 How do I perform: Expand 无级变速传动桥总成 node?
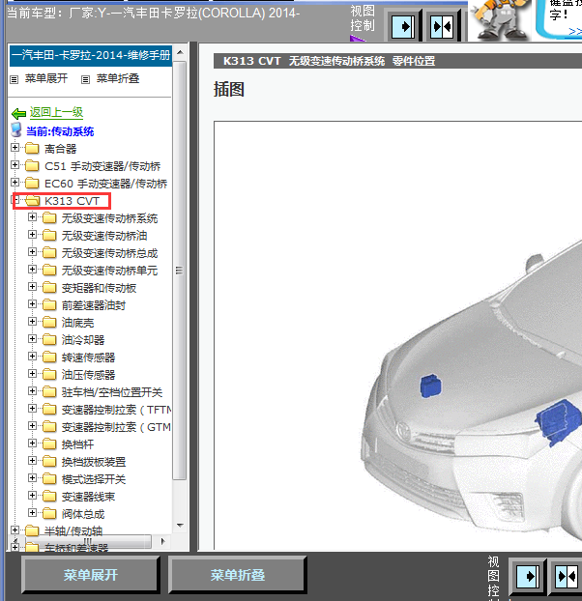pos(32,252)
